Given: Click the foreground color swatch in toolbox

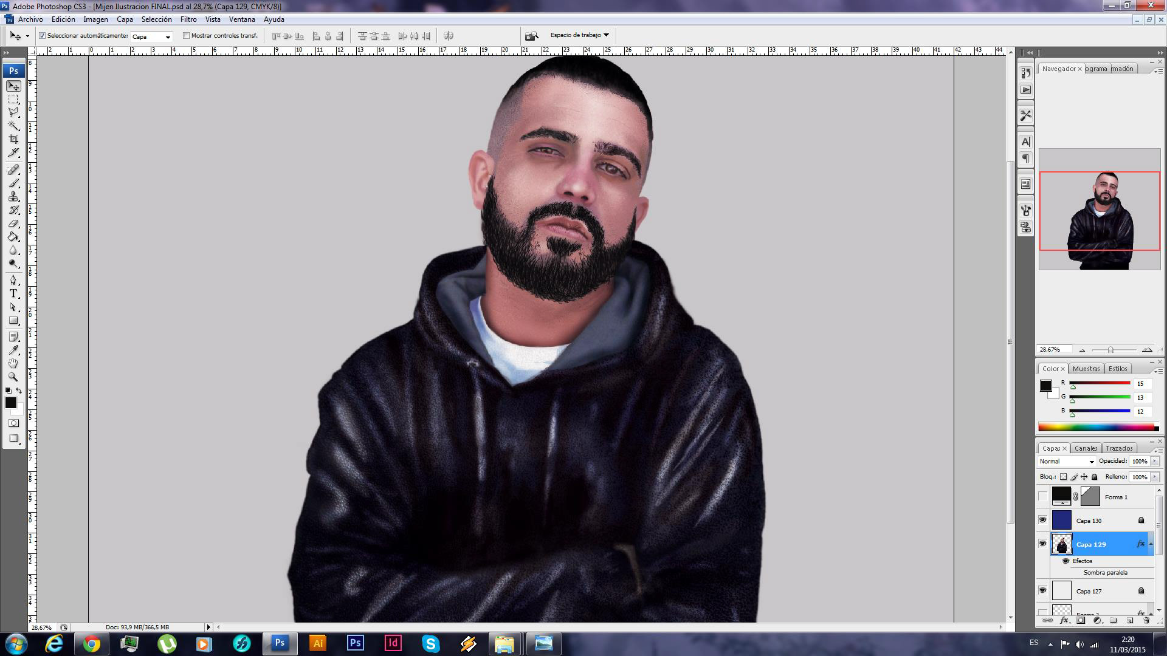Looking at the screenshot, I should (x=10, y=403).
